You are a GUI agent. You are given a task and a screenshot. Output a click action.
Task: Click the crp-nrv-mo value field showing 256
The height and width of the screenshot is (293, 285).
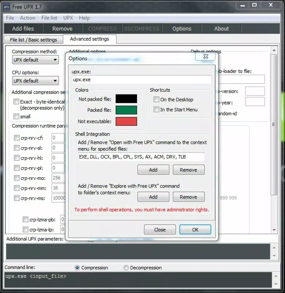[x=58, y=178]
